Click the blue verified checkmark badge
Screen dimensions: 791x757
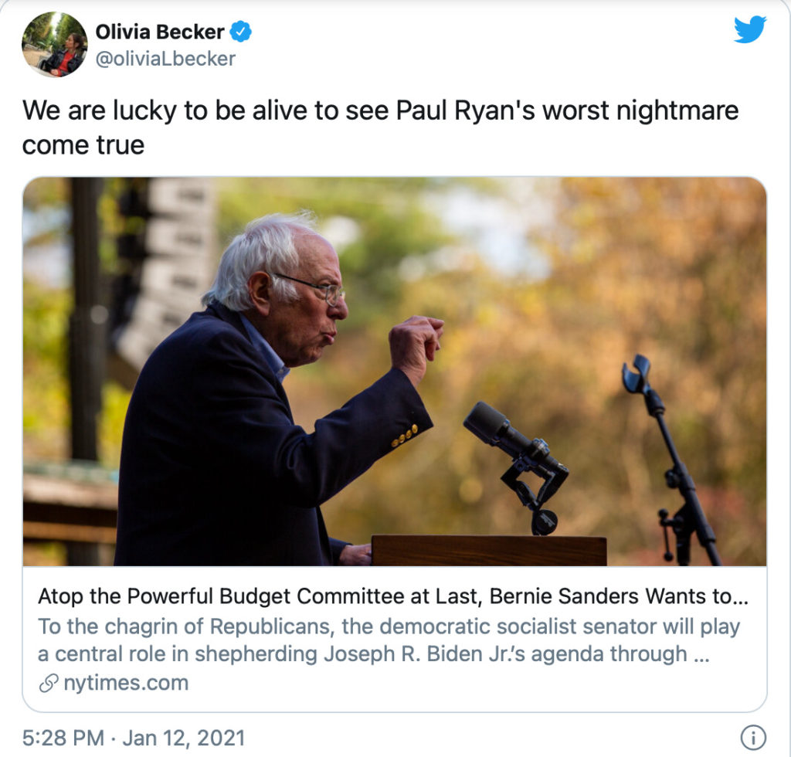(x=241, y=32)
